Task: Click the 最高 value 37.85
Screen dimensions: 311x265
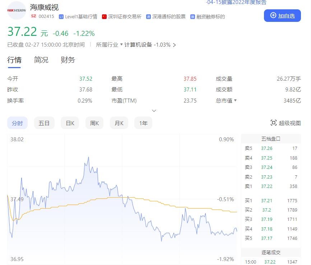Action: point(190,79)
